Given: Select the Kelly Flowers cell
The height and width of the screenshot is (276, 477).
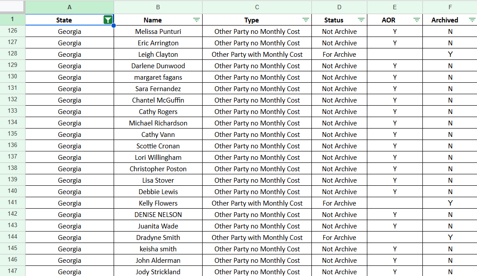Looking at the screenshot, I should click(158, 203).
